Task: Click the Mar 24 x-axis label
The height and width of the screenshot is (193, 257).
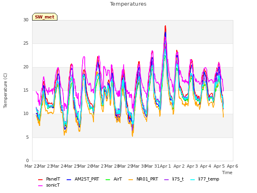Action: pyautogui.click(x=59, y=166)
